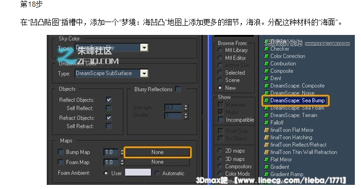Toggle Refract Objects checkbox
361x189 pixels.
[108, 118]
